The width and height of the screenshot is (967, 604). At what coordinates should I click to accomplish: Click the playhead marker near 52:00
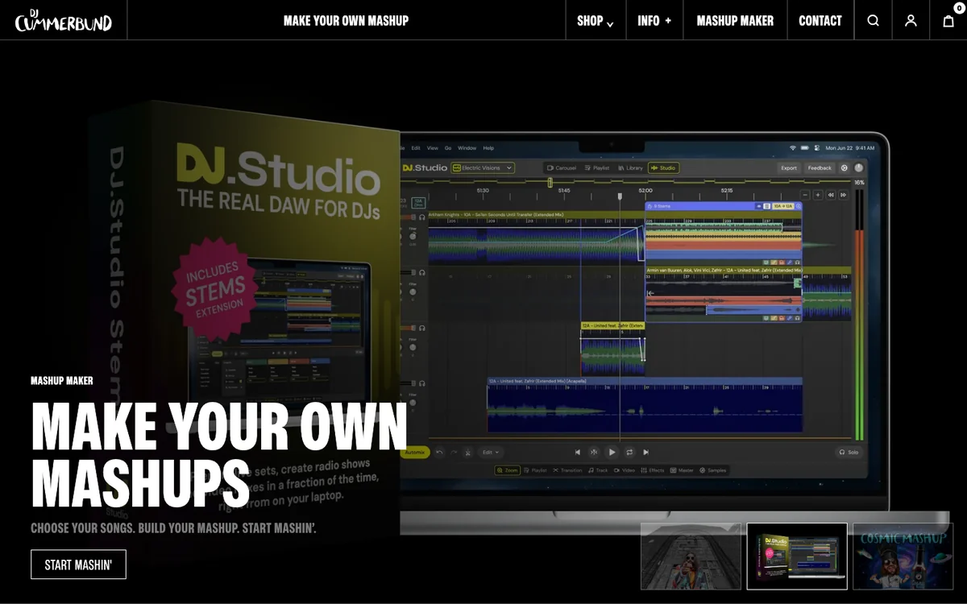click(x=620, y=197)
